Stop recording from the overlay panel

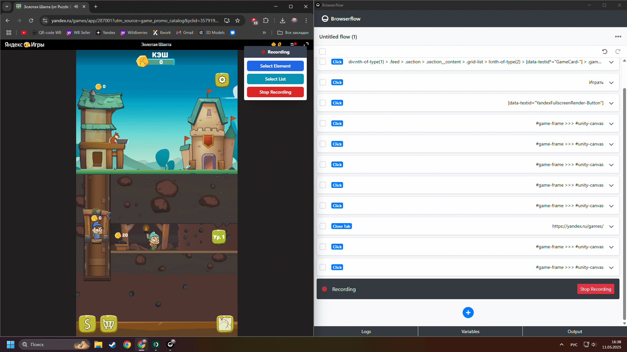click(x=275, y=92)
